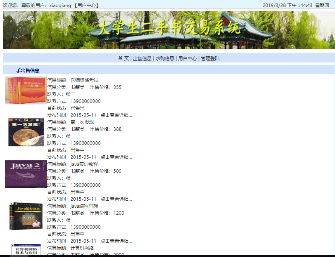Click the Java 2 实用教程 book cover
The height and width of the screenshot is (257, 335).
(x=26, y=174)
